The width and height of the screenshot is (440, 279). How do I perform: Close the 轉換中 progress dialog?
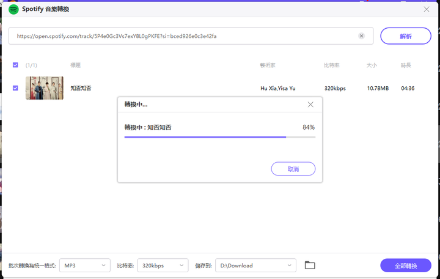[310, 105]
